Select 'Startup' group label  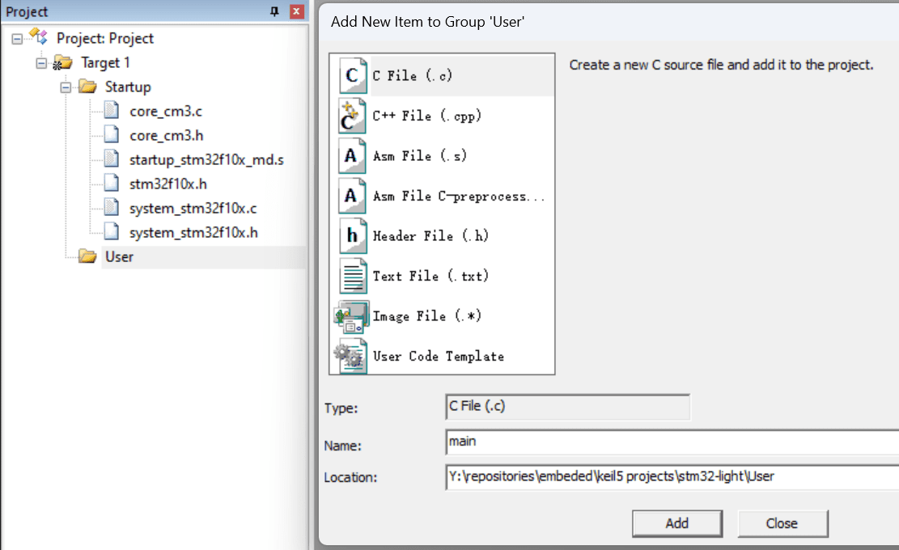tap(128, 87)
